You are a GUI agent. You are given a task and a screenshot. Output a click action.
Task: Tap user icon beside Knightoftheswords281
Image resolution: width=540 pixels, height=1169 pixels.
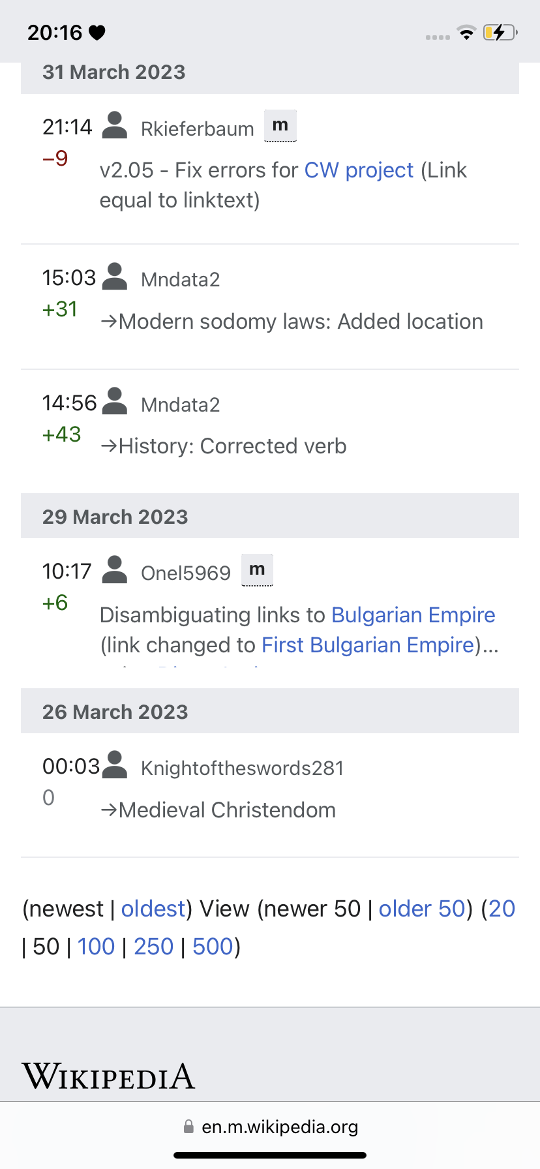point(115,765)
